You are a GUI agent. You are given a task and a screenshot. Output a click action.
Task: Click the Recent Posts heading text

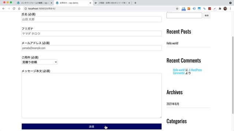coord(179,32)
